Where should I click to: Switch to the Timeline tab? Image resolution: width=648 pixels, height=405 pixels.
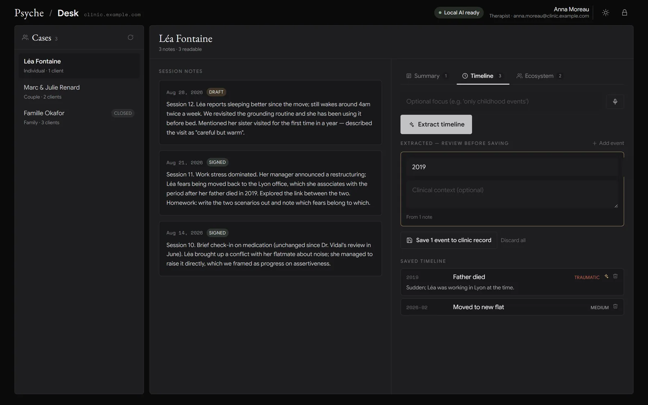tap(482, 76)
